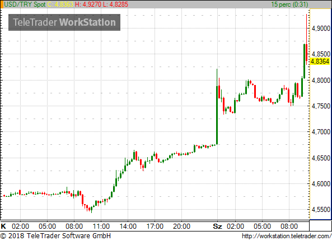Select the 11:00 time axis label
This screenshot has height=241, width=332.
click(101, 226)
